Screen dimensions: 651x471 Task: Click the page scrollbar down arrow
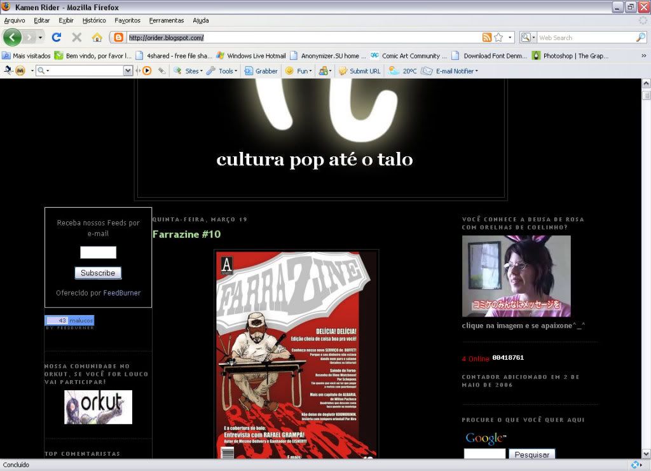(x=646, y=454)
